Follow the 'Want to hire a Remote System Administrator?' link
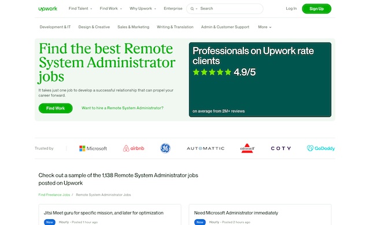This screenshot has width=370, height=225. tap(123, 108)
